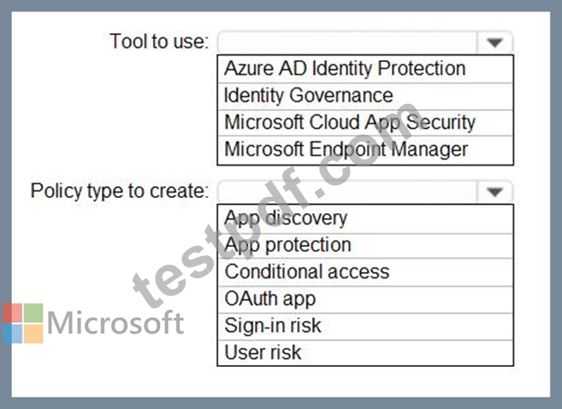The width and height of the screenshot is (562, 409).
Task: Select App protection policy type
Action: click(365, 245)
